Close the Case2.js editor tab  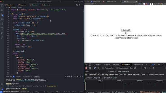pos(39,5)
